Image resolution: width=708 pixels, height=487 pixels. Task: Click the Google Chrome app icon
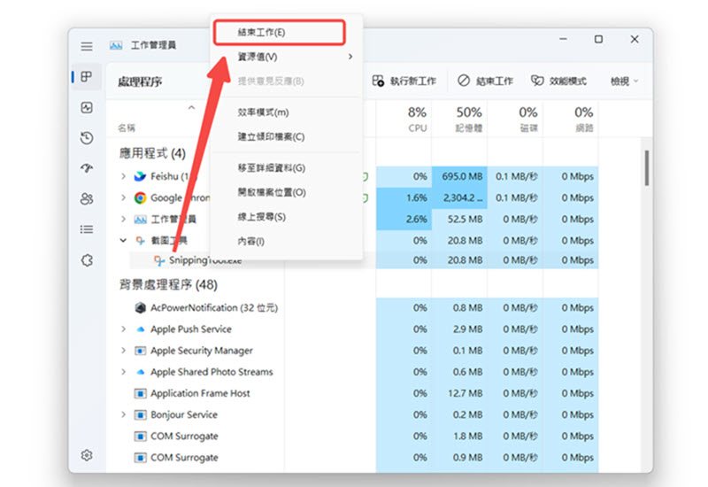tap(140, 197)
